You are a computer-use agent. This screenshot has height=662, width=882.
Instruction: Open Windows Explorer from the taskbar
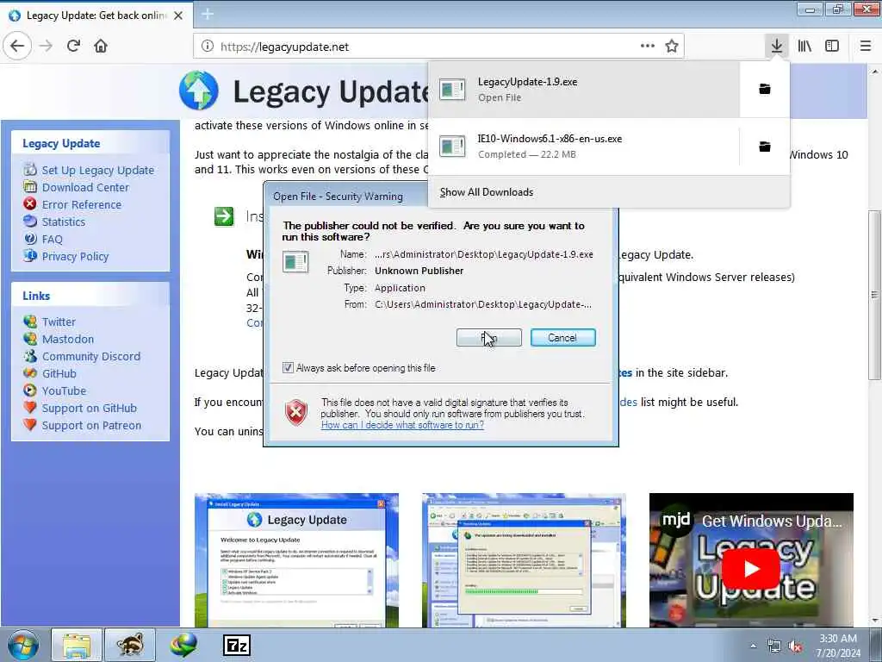(77, 645)
